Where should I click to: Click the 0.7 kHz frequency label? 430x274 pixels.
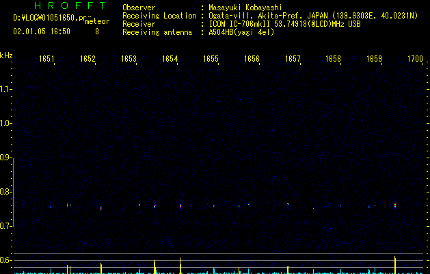[5, 226]
